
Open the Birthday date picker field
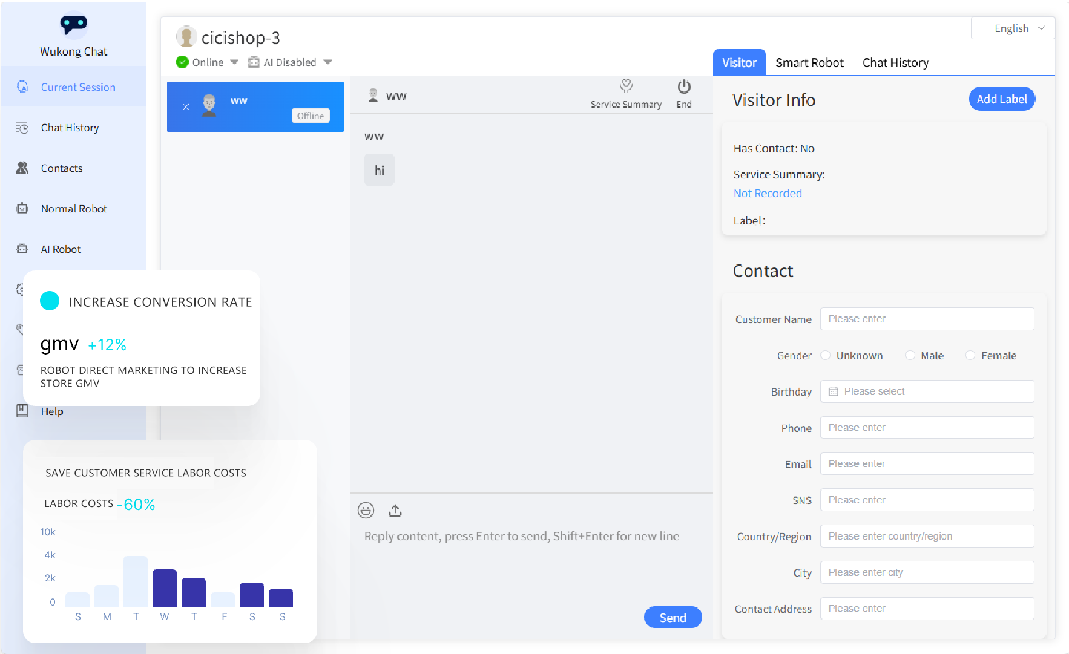(927, 391)
